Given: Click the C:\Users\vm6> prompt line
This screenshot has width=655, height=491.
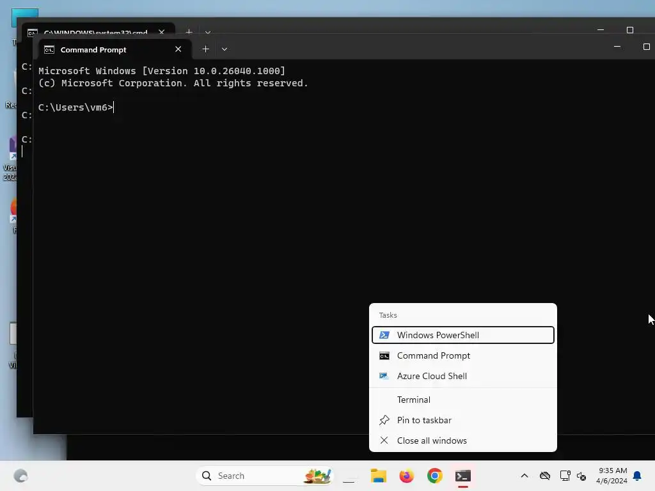Looking at the screenshot, I should pyautogui.click(x=75, y=107).
